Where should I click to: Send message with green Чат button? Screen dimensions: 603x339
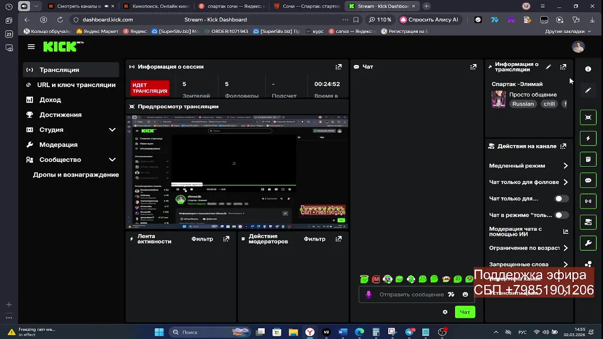(x=465, y=312)
